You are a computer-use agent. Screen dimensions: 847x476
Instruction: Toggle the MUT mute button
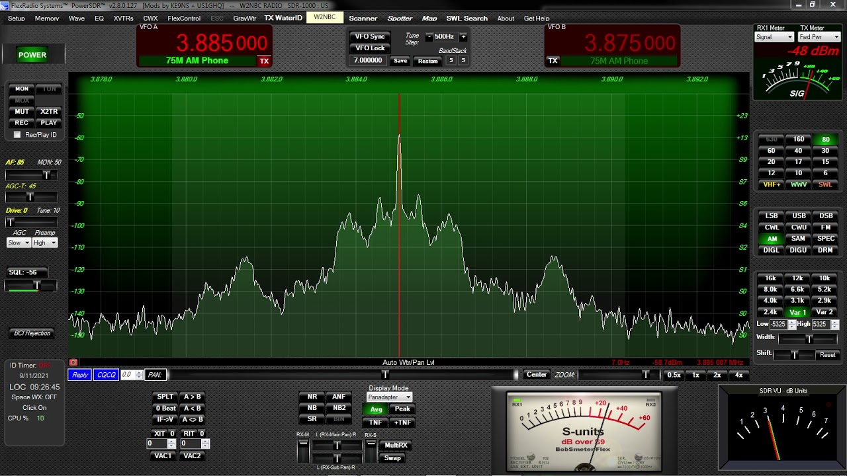coord(22,112)
